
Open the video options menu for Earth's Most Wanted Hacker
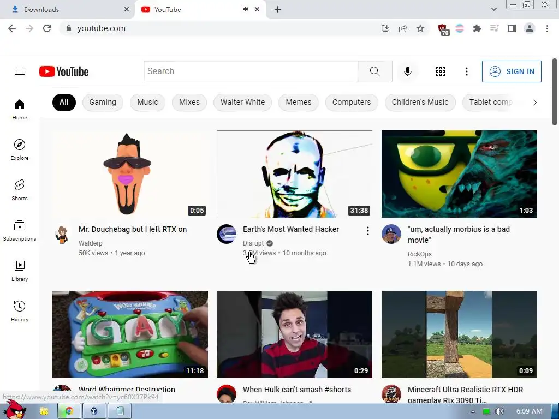(367, 231)
